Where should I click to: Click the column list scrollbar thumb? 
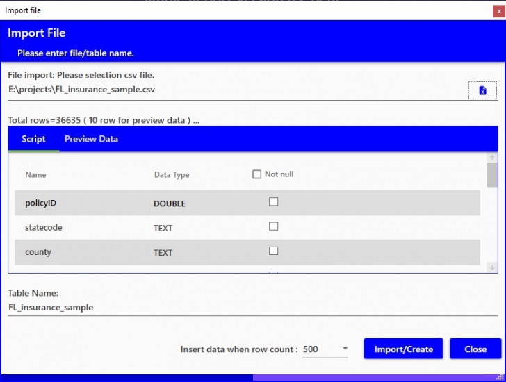(x=492, y=174)
